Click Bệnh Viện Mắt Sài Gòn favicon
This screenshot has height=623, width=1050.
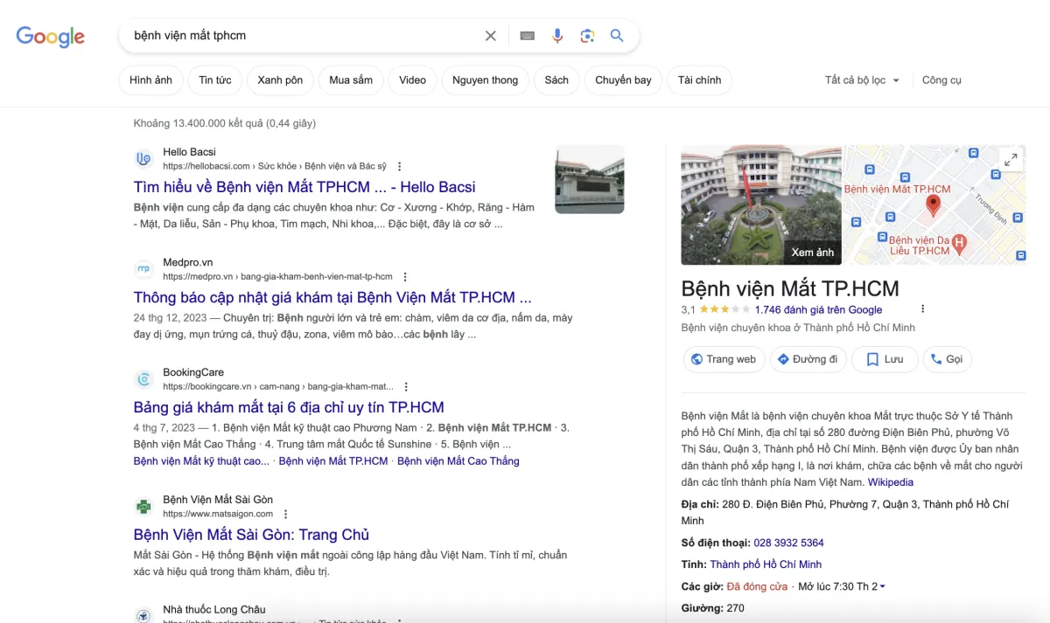[143, 507]
